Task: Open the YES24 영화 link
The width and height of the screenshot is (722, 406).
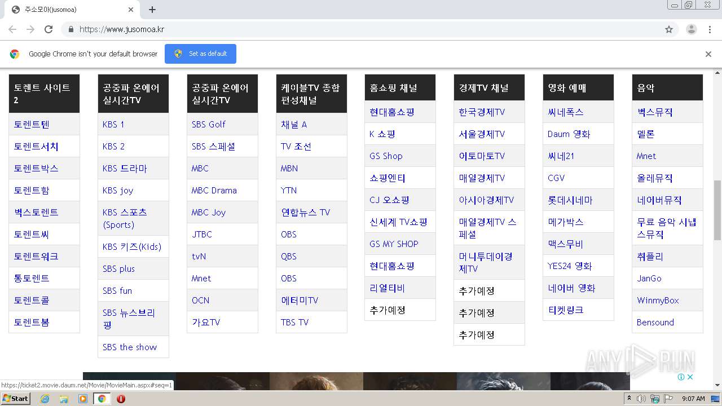Action: pyautogui.click(x=570, y=266)
